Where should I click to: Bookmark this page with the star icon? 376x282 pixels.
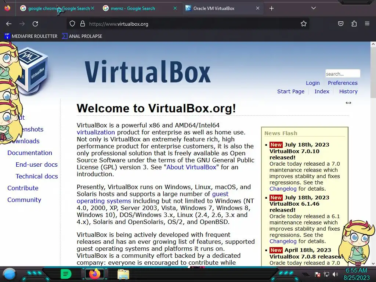[304, 24]
